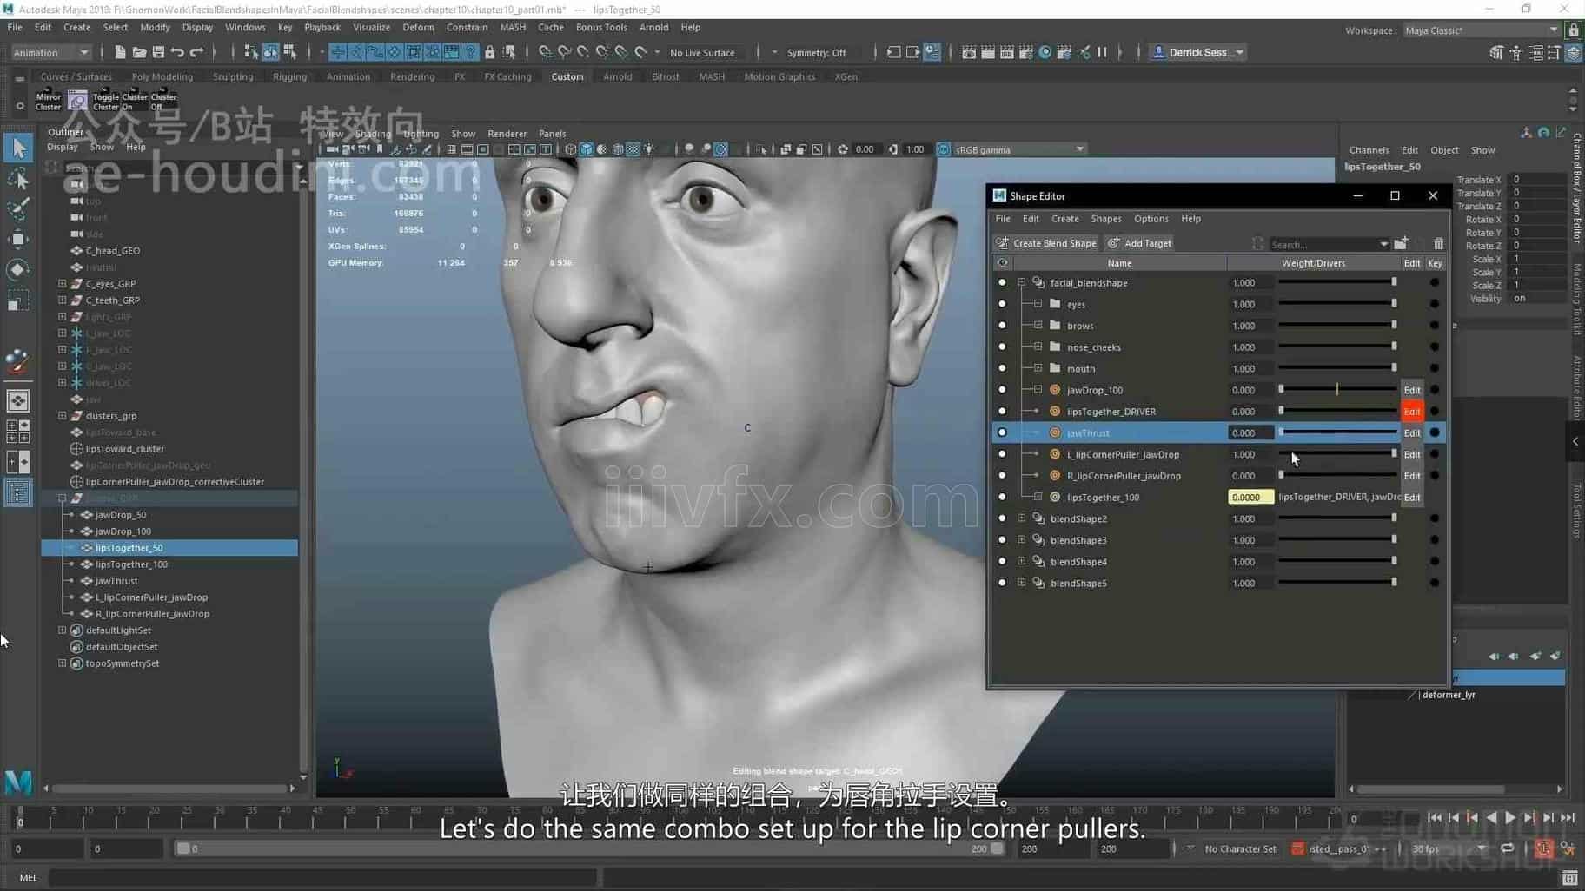This screenshot has width=1585, height=891.
Task: Pick the Move tool in toolbox
Action: pos(18,239)
